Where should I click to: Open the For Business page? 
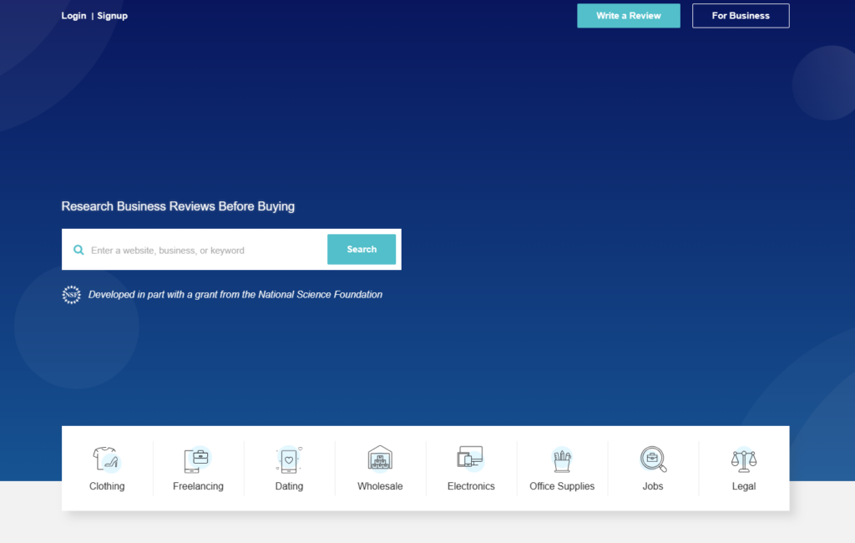(741, 15)
